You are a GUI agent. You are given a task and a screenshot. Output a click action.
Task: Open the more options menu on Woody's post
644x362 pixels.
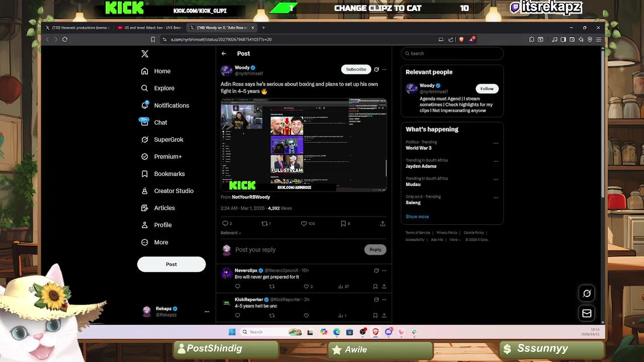click(384, 69)
